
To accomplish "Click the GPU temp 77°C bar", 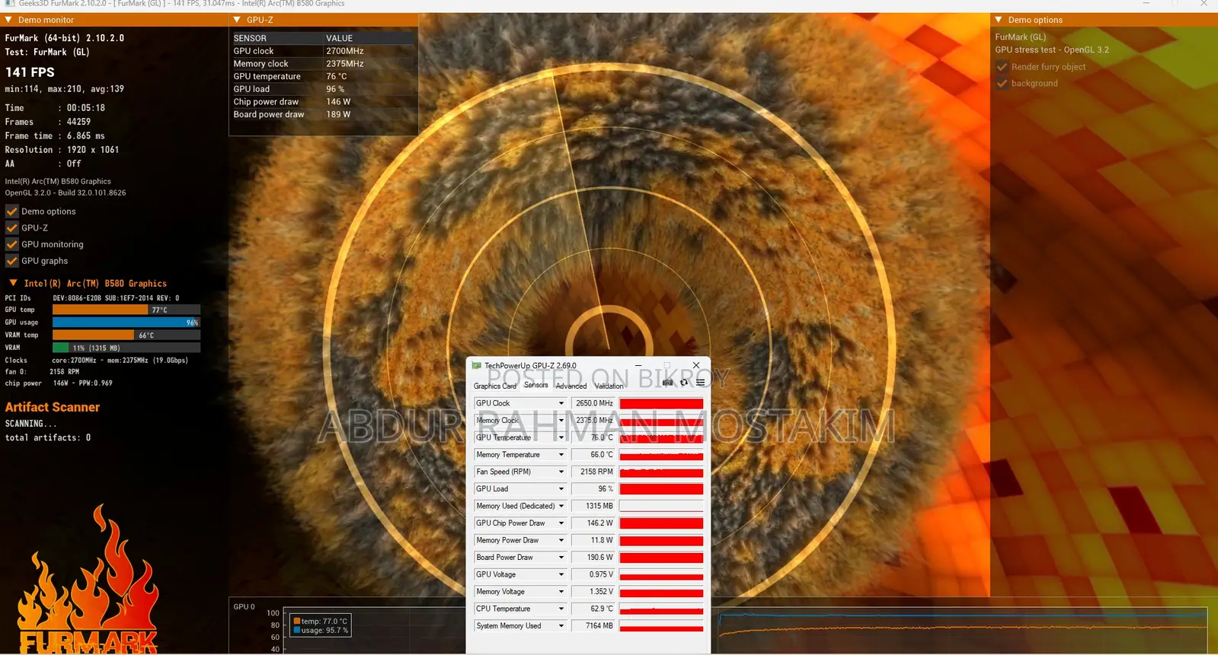I will click(126, 310).
